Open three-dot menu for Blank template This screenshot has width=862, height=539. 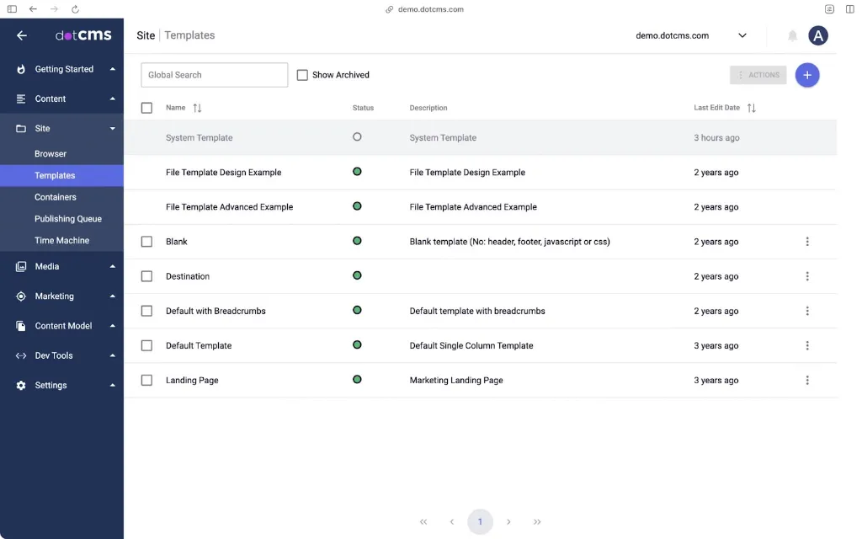[806, 242]
